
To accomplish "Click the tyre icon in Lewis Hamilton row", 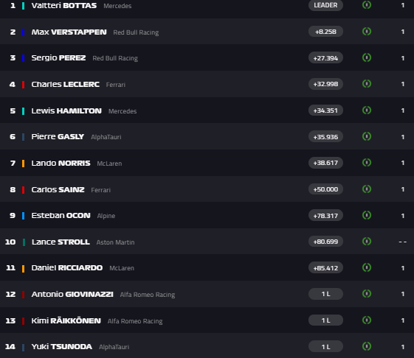I will click(x=367, y=110).
